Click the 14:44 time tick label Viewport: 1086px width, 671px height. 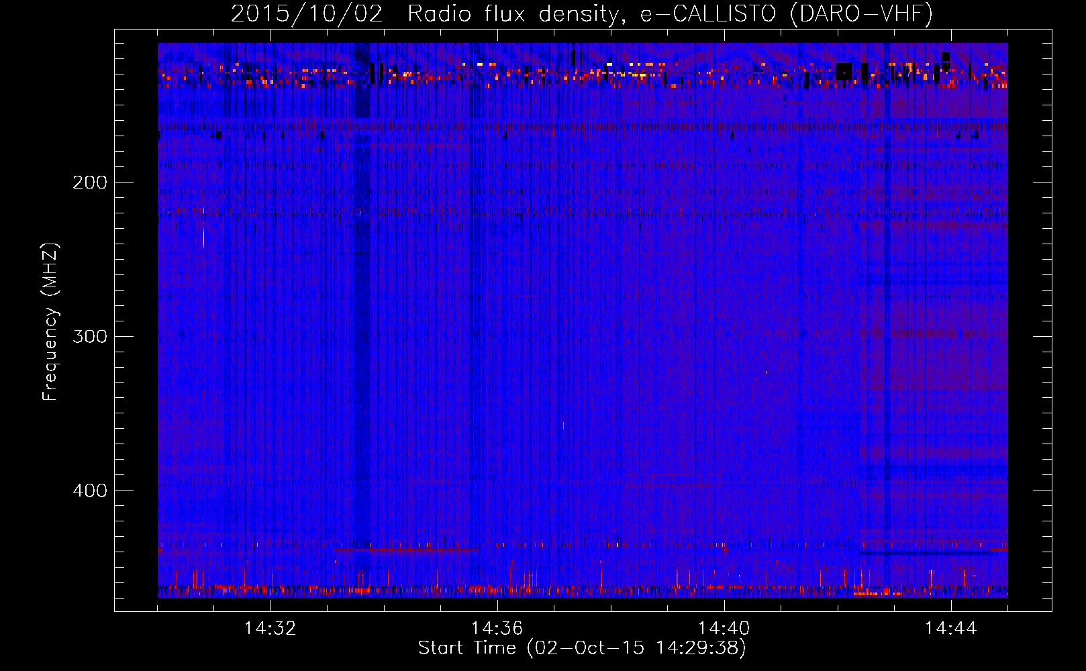(x=951, y=629)
